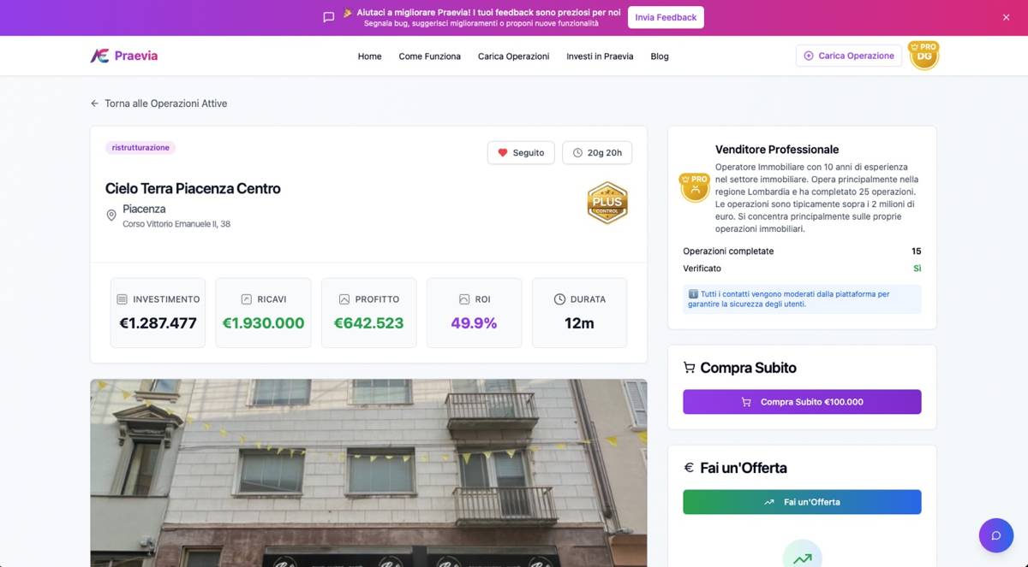Screen dimensions: 1028x567
Task: Click the Praevia logo icon
Action: pyautogui.click(x=99, y=56)
